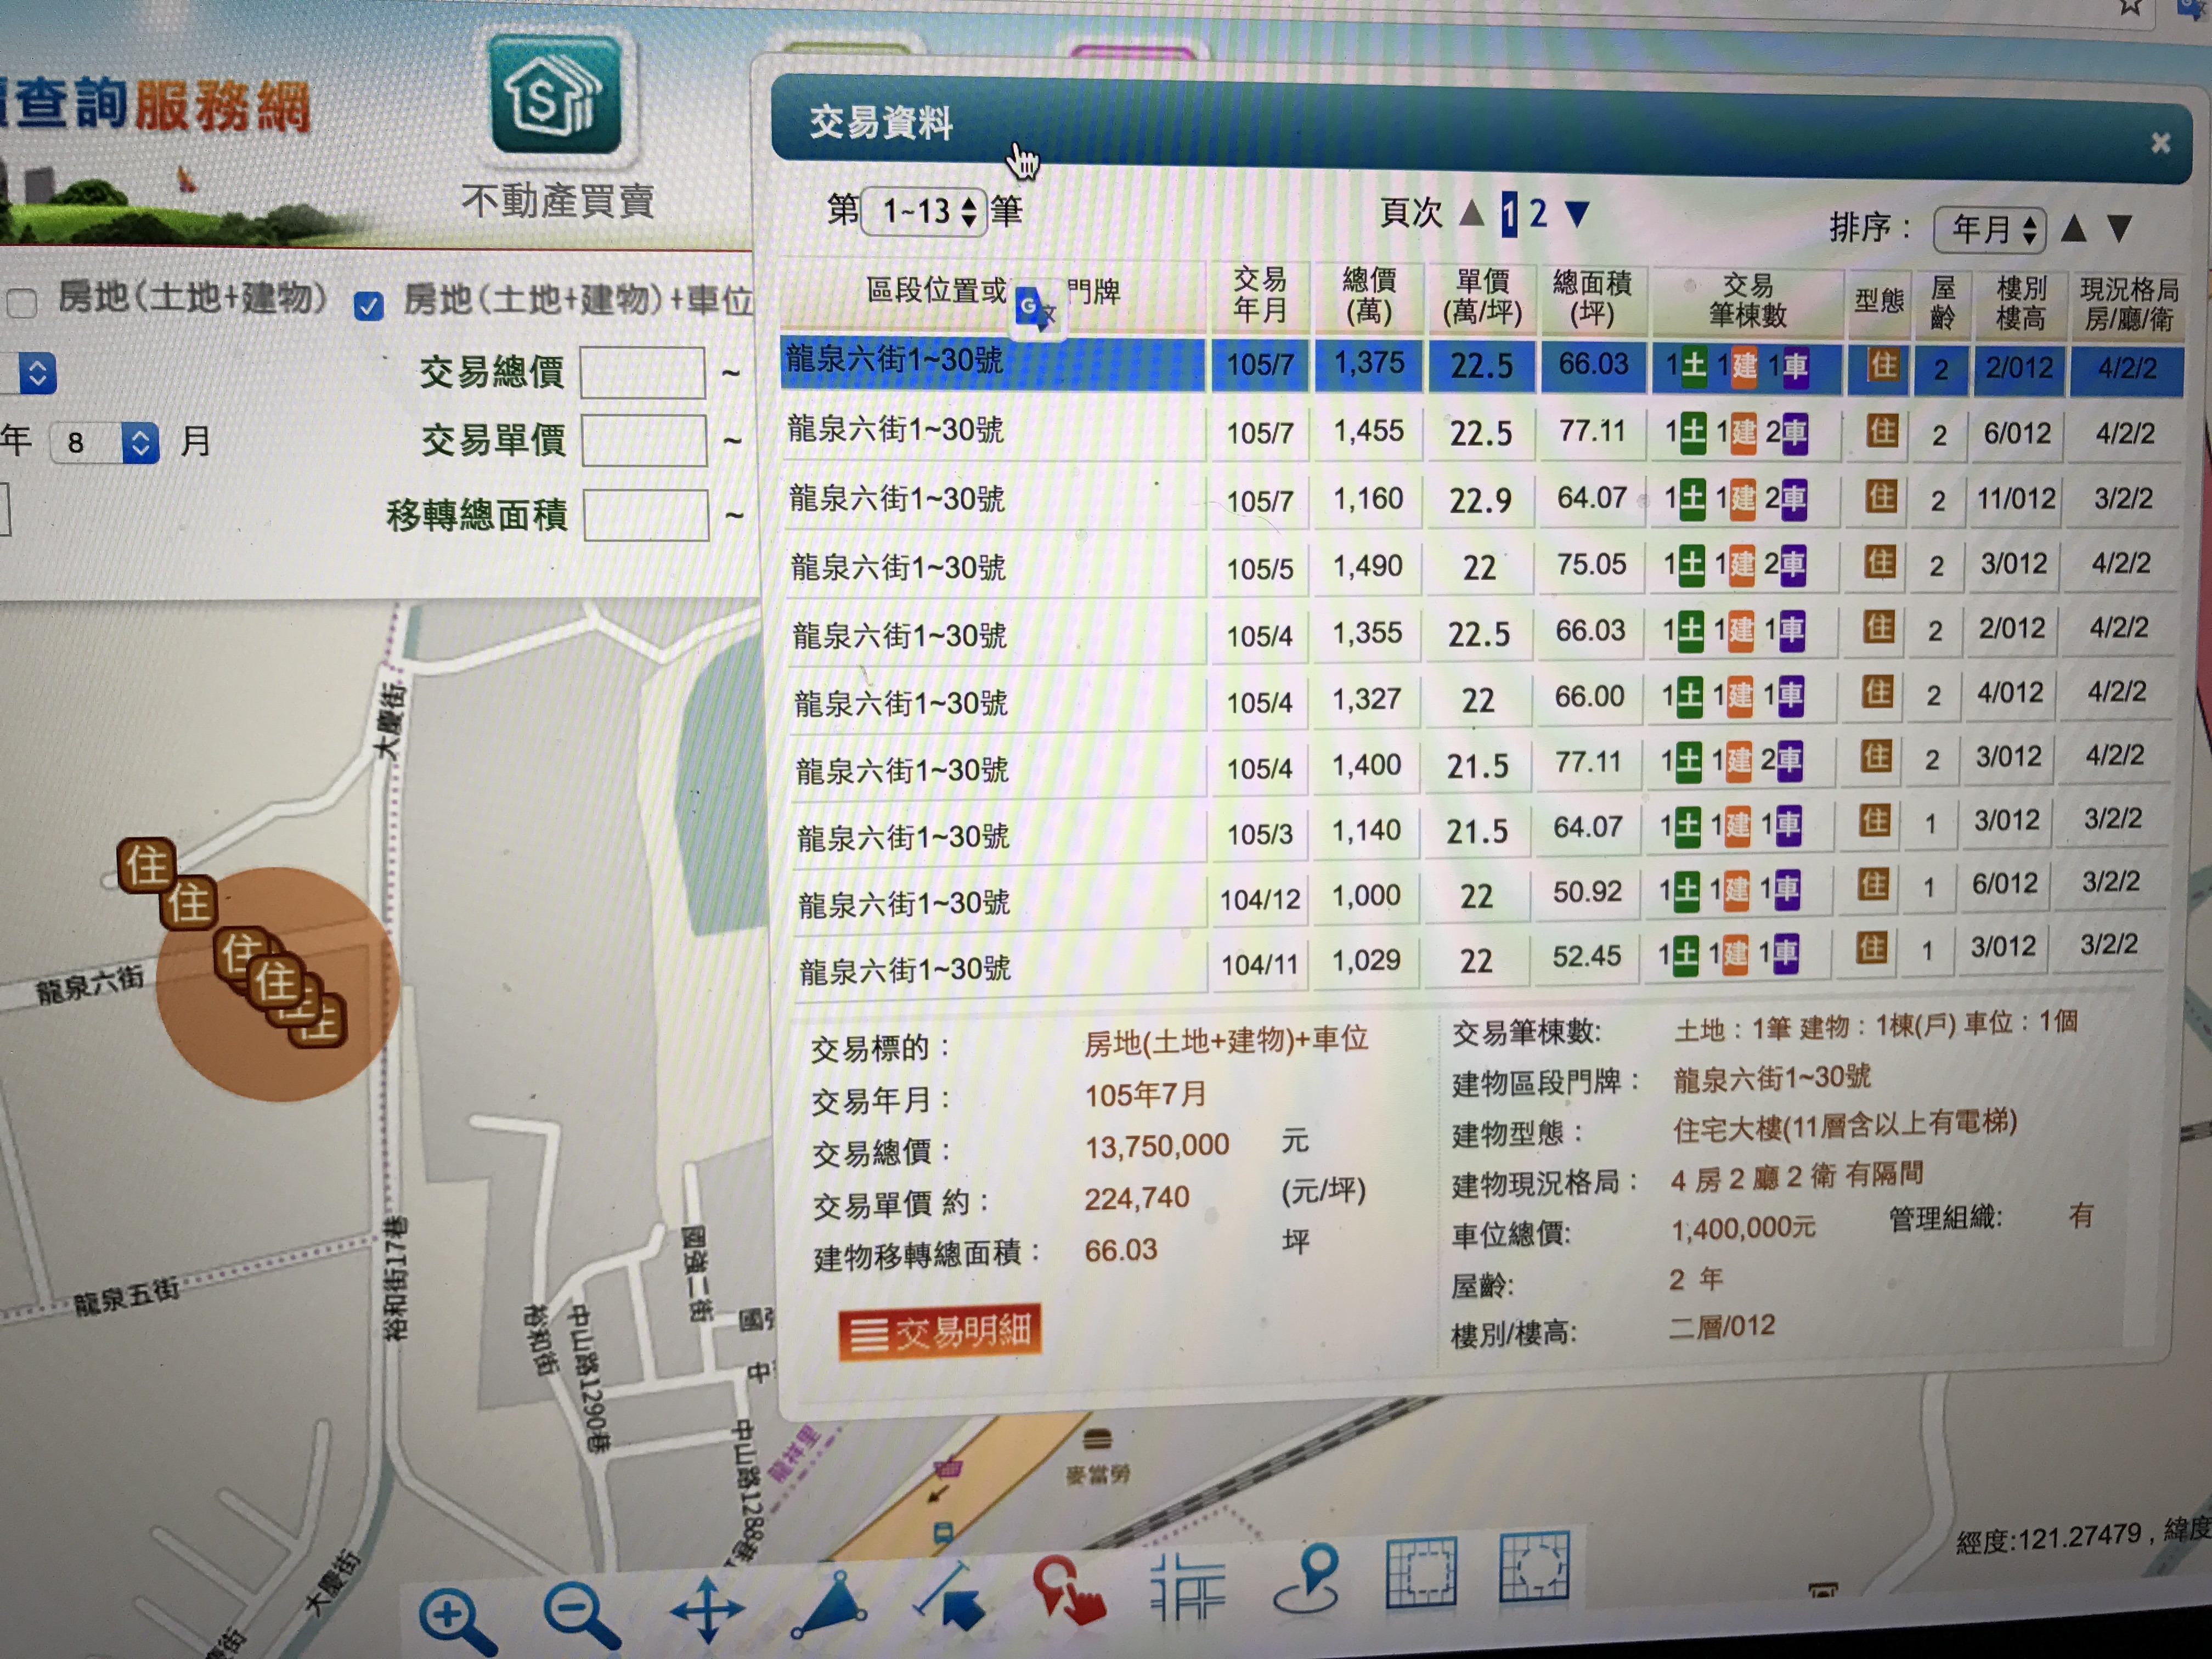The image size is (2212, 1659).
Task: Open the 排序 年月 sort dropdown
Action: (x=1990, y=230)
